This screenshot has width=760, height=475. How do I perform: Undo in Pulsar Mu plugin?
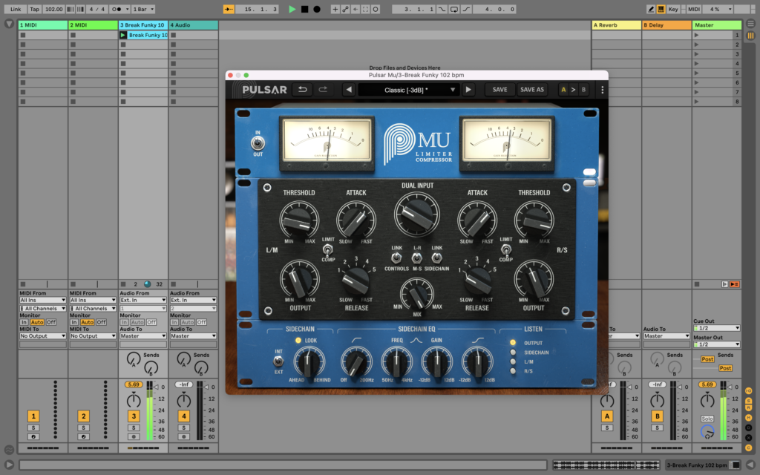tap(303, 89)
